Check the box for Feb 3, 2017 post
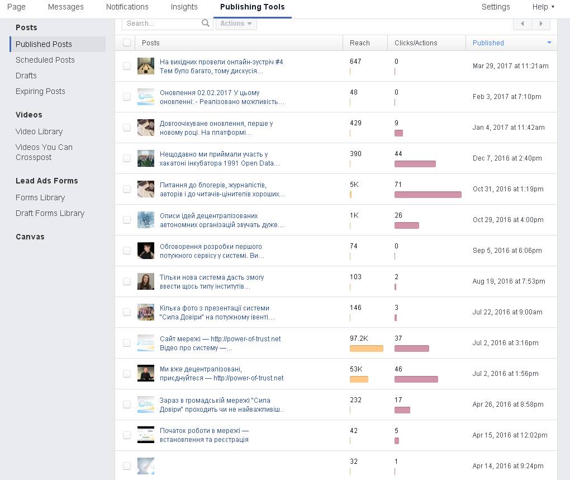The width and height of the screenshot is (570, 480). point(127,97)
